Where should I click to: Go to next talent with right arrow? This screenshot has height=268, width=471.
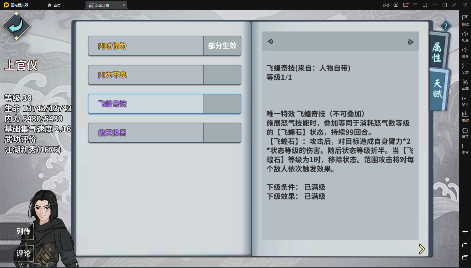(x=410, y=42)
